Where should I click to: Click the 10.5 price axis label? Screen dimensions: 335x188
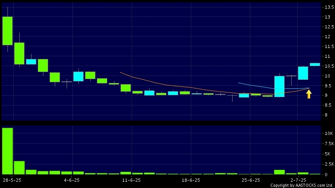tap(329, 66)
